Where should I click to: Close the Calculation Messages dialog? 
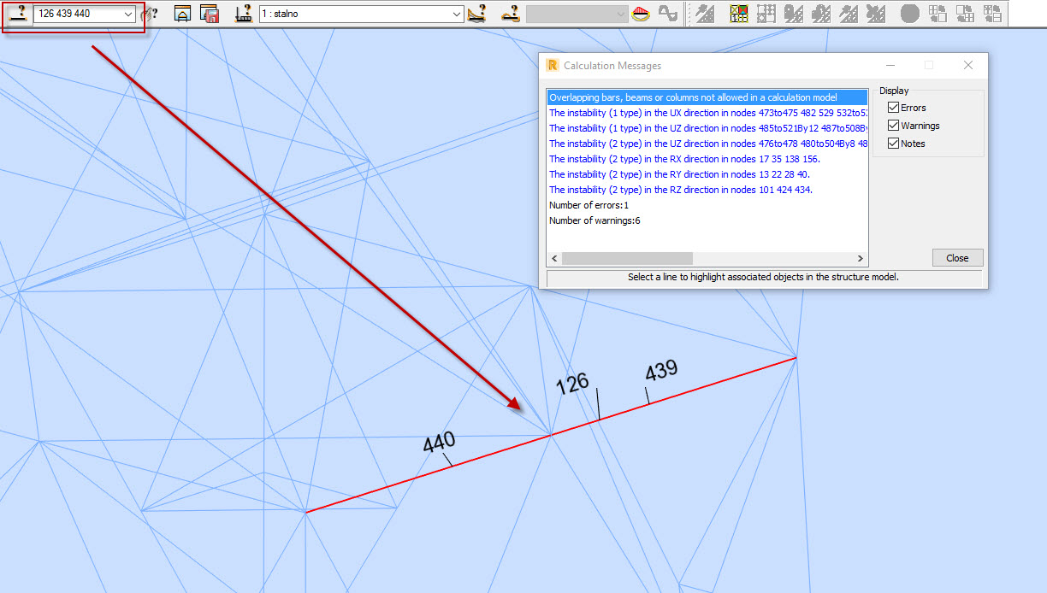pyautogui.click(x=957, y=257)
